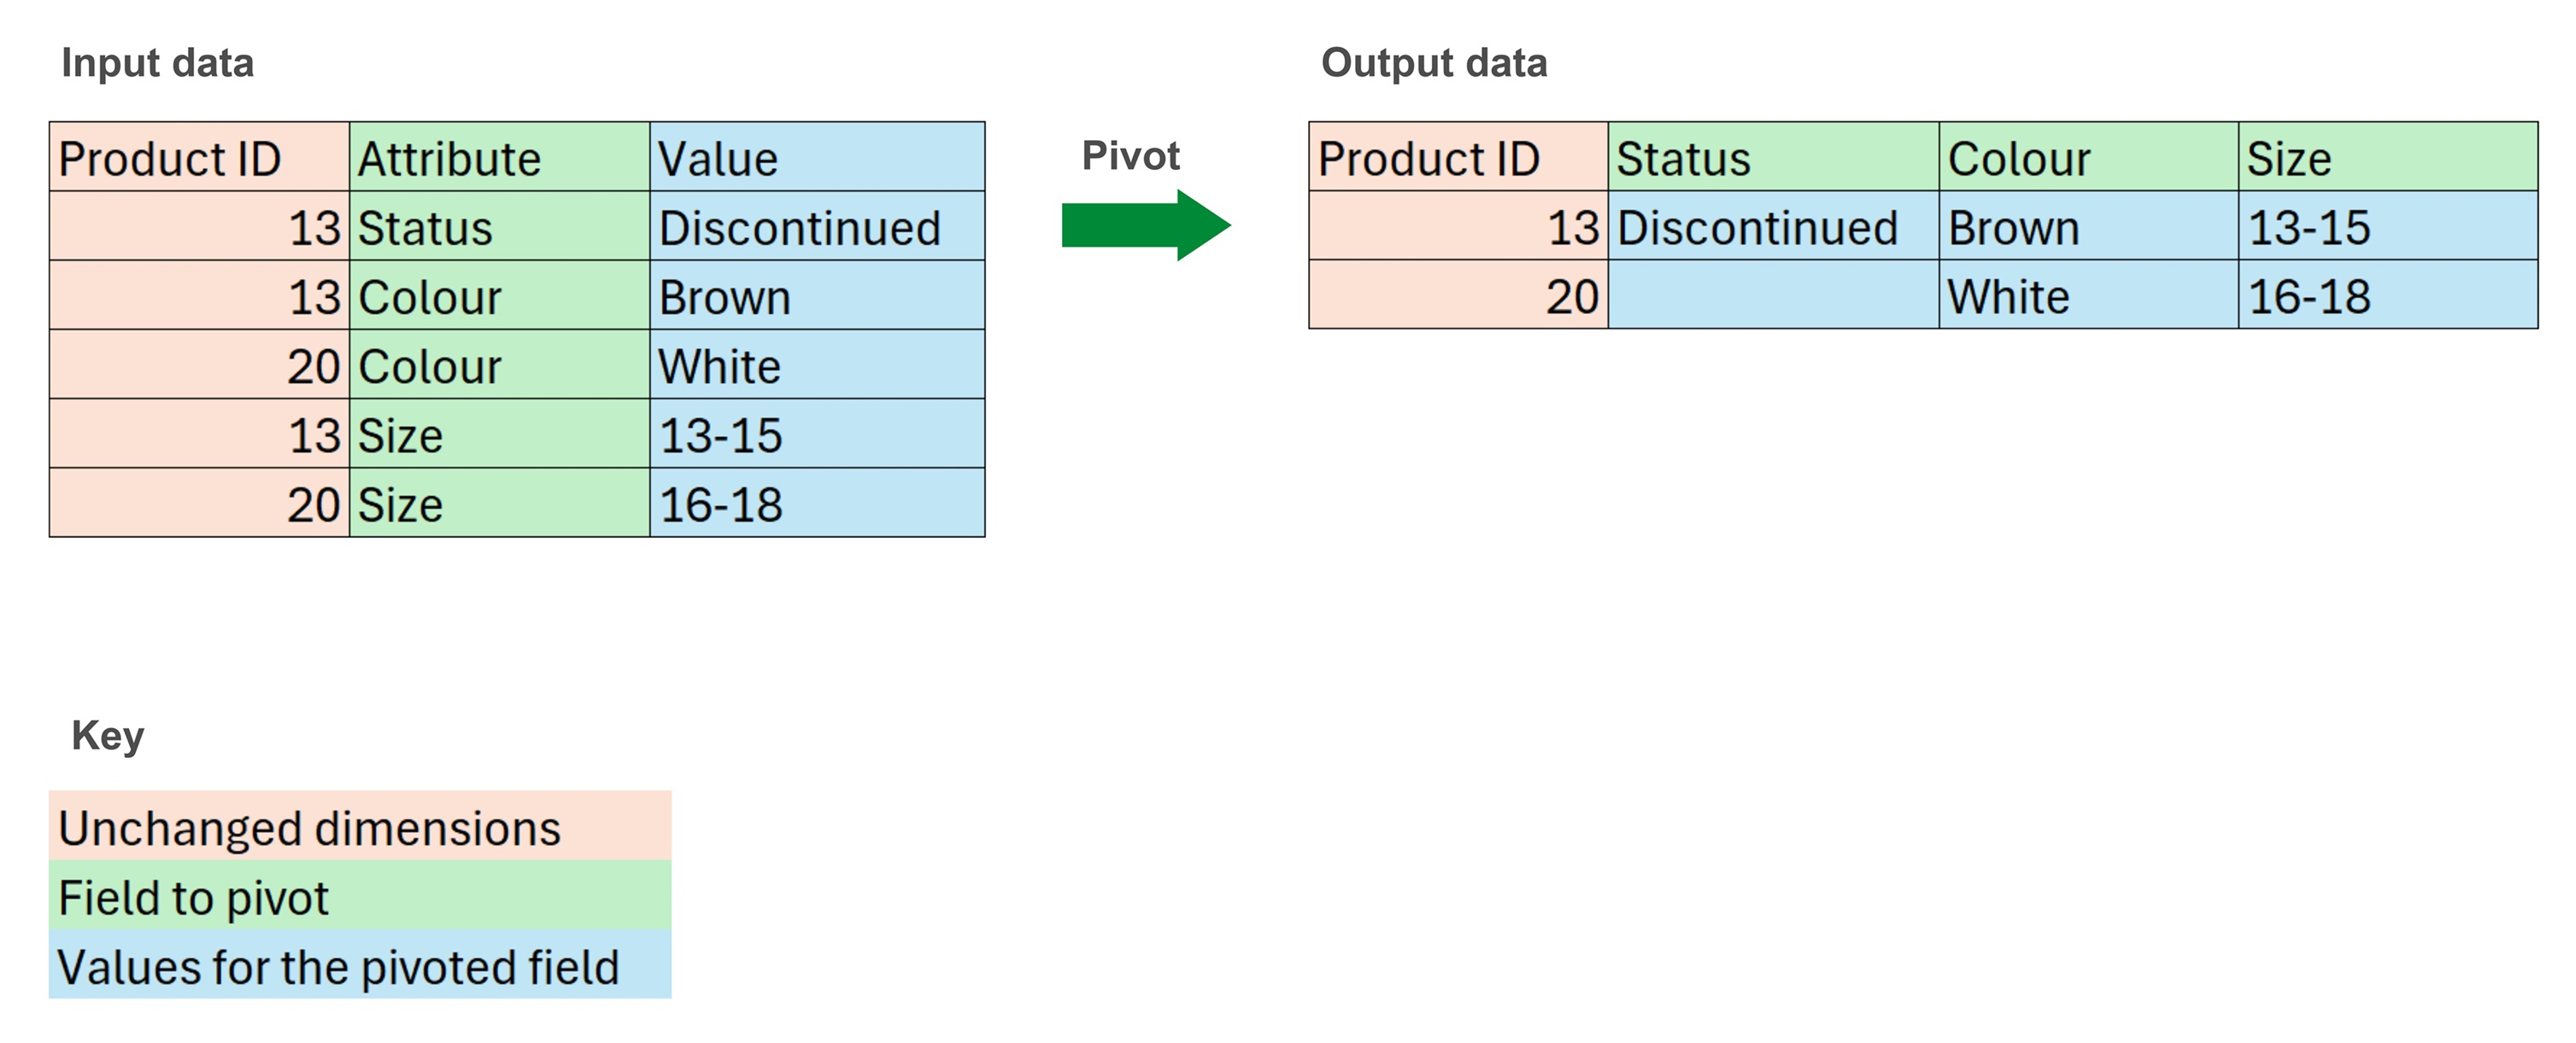Click the Input data heading
This screenshot has width=2576, height=1043.
pyautogui.click(x=158, y=63)
